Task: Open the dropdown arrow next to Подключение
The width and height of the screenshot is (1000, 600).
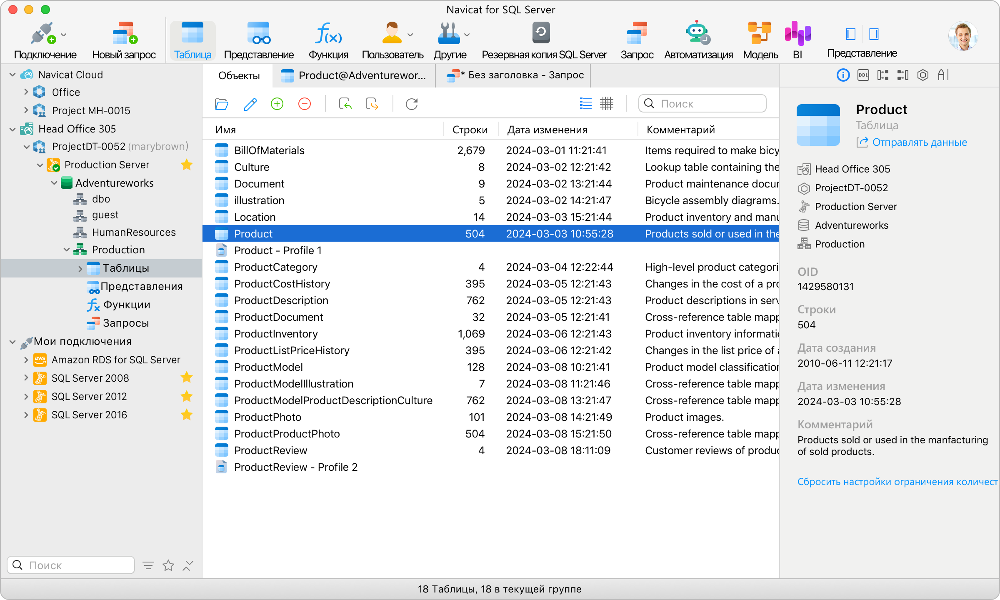Action: pos(64,35)
